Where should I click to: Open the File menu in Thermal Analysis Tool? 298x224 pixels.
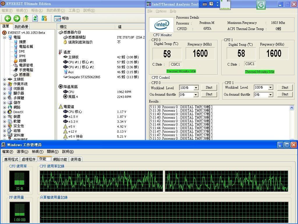[150, 11]
